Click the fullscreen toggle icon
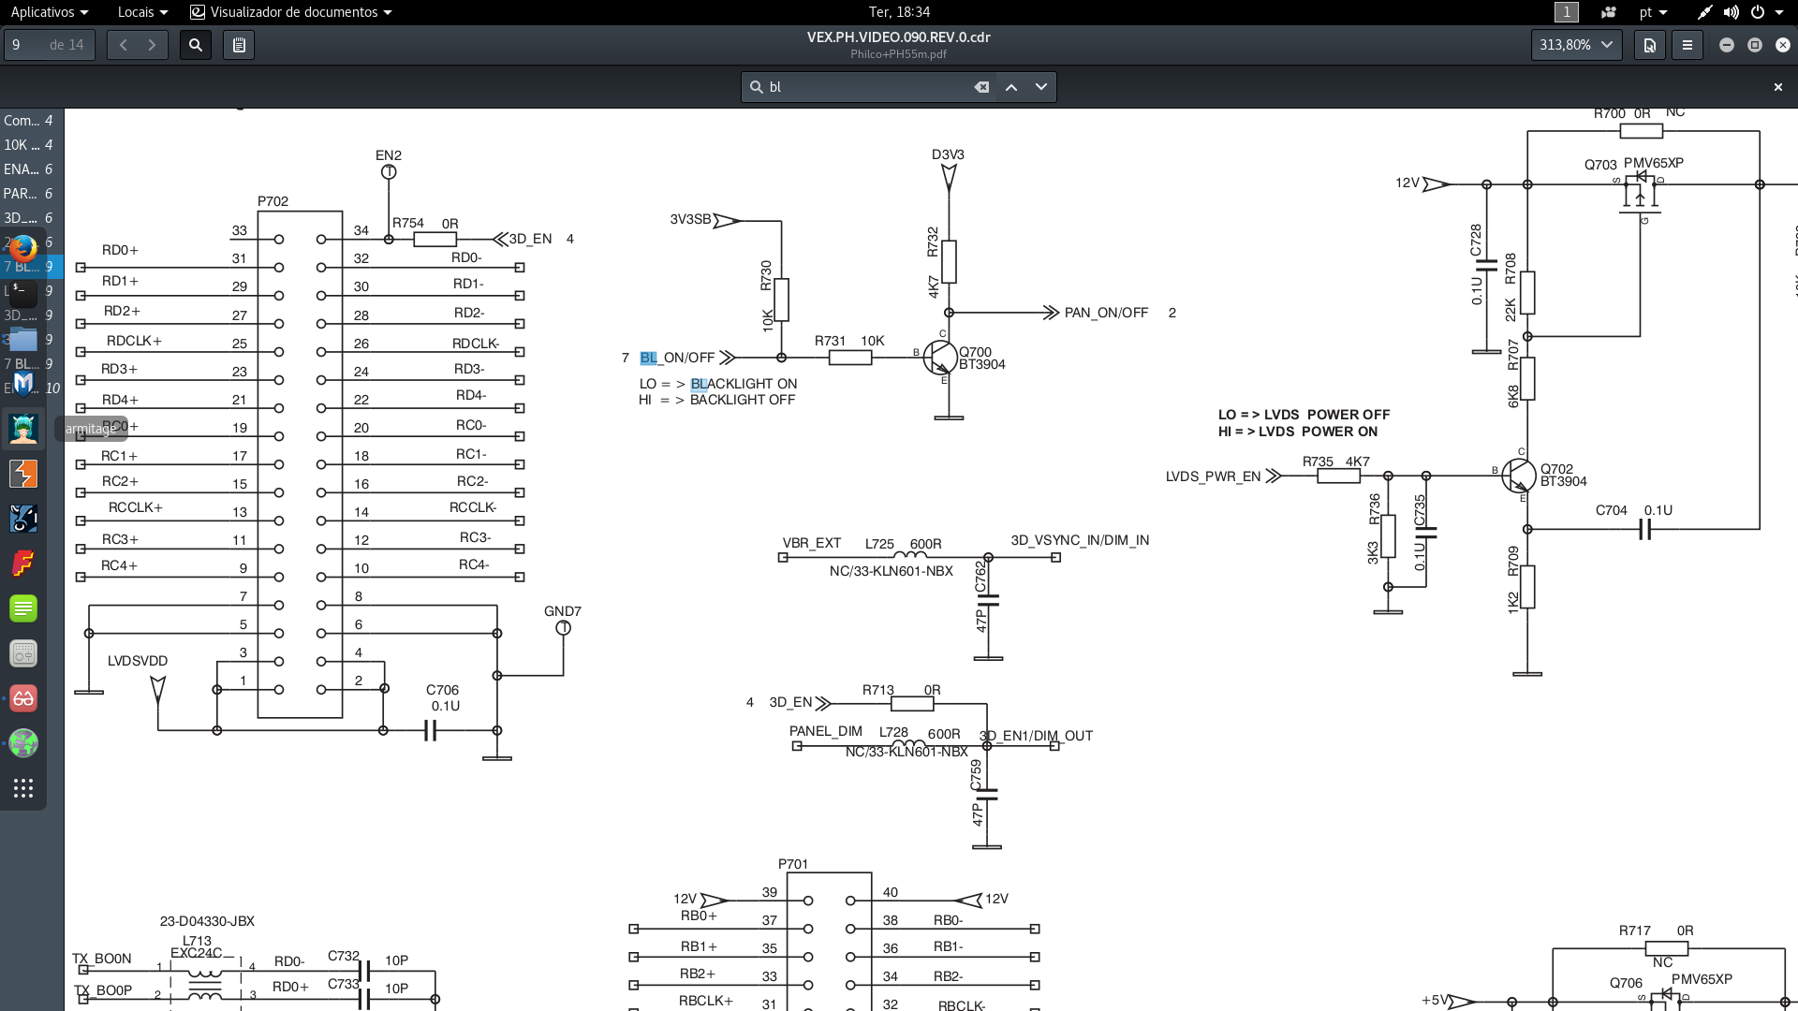This screenshot has height=1011, width=1798. 1754,44
